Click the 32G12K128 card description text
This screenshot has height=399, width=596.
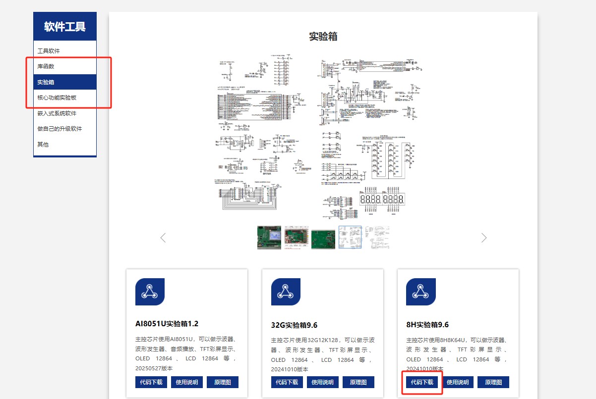323,354
